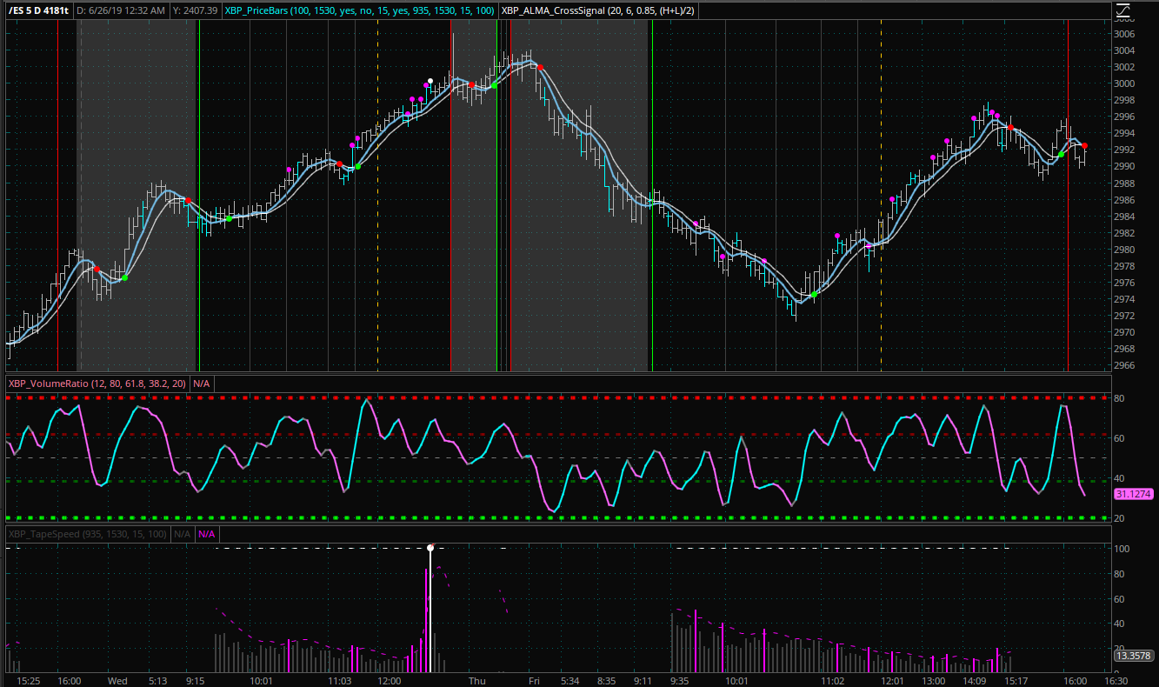Click the XBP_TapeSpeed study title
This screenshot has height=687, width=1159.
(86, 534)
